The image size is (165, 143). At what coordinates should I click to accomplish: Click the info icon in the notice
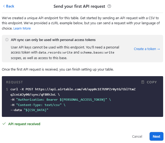click(x=7, y=40)
